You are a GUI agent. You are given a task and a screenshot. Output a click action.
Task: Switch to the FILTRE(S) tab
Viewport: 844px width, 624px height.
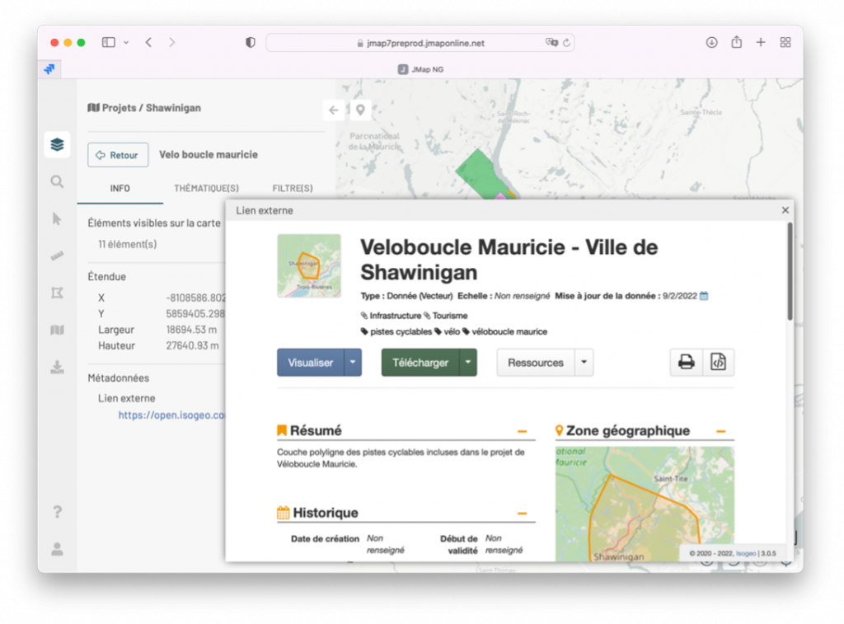[293, 189]
